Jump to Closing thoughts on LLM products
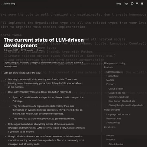The height and width of the screenshot is (147, 147). (126, 105)
